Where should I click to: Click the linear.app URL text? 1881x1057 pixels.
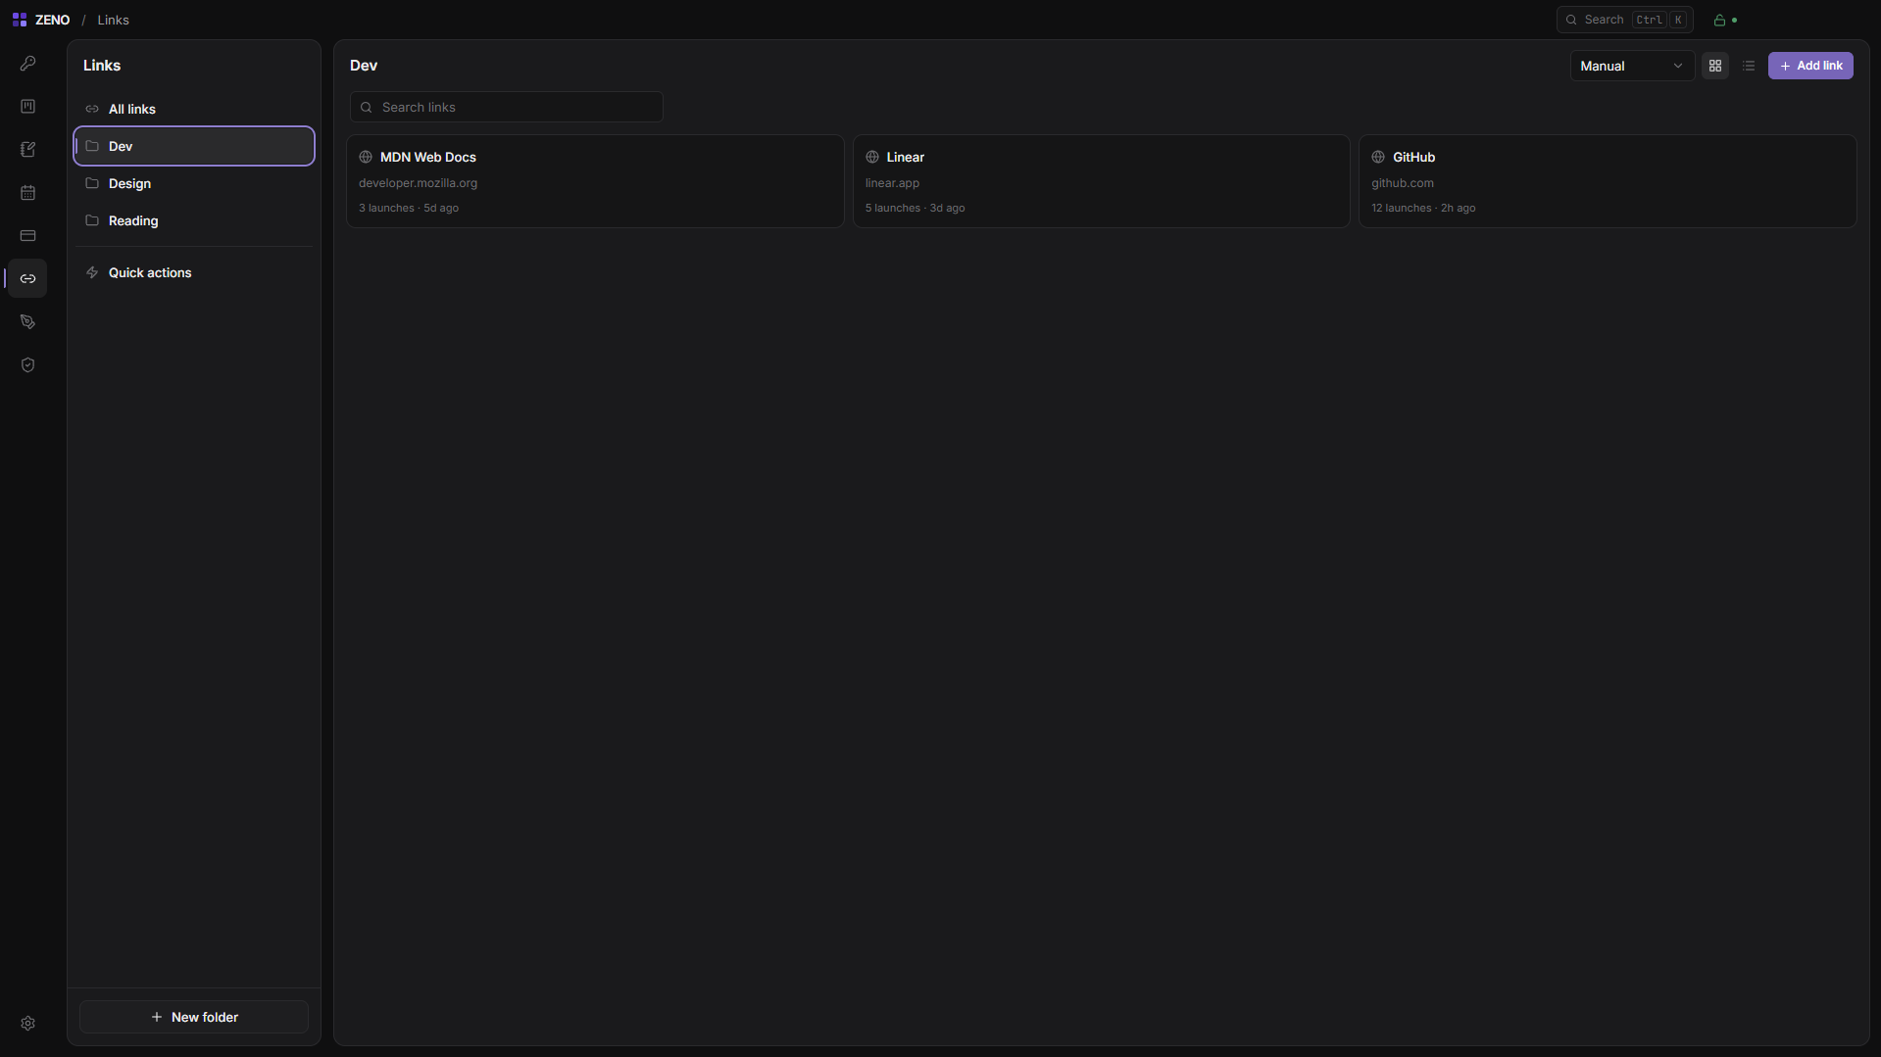coord(892,183)
